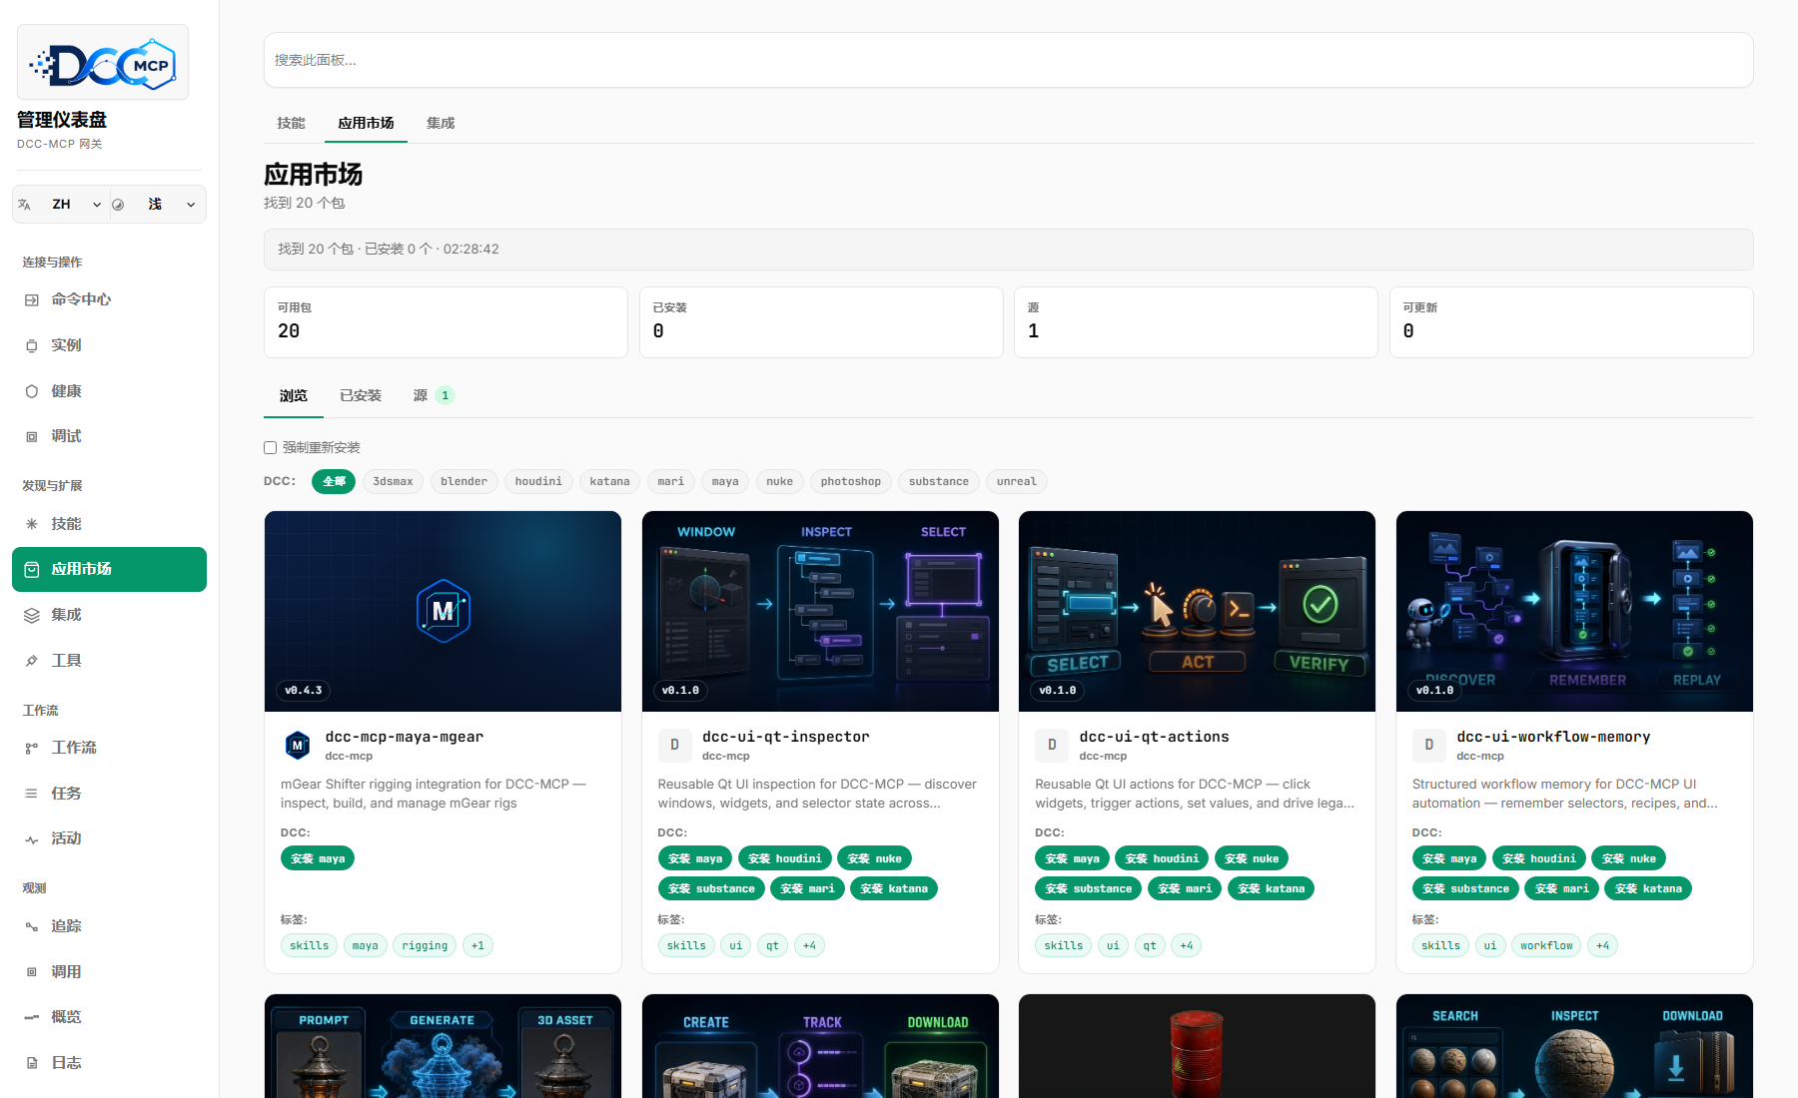1798x1098 pixels.
Task: Filter by substance DCC chip
Action: coord(939,481)
